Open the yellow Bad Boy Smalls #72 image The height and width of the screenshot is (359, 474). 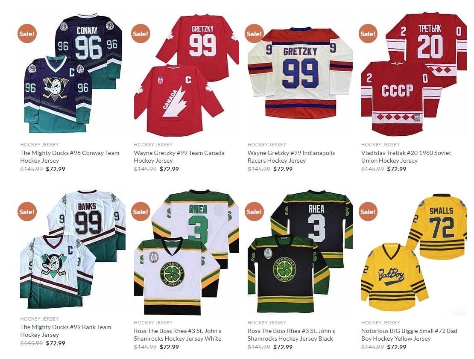coord(414,252)
